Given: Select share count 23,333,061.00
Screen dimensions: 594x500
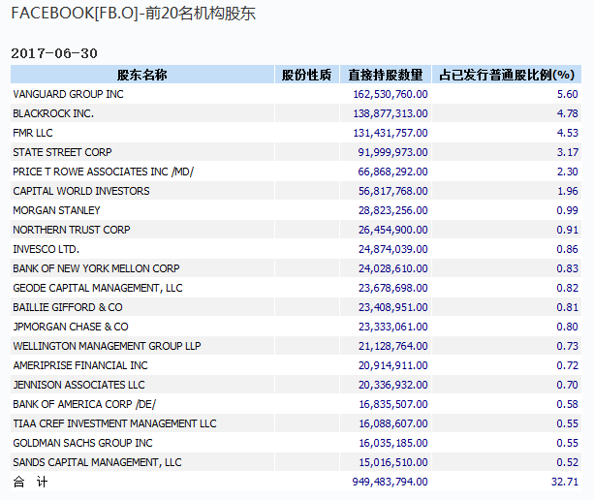Looking at the screenshot, I should (x=392, y=327).
